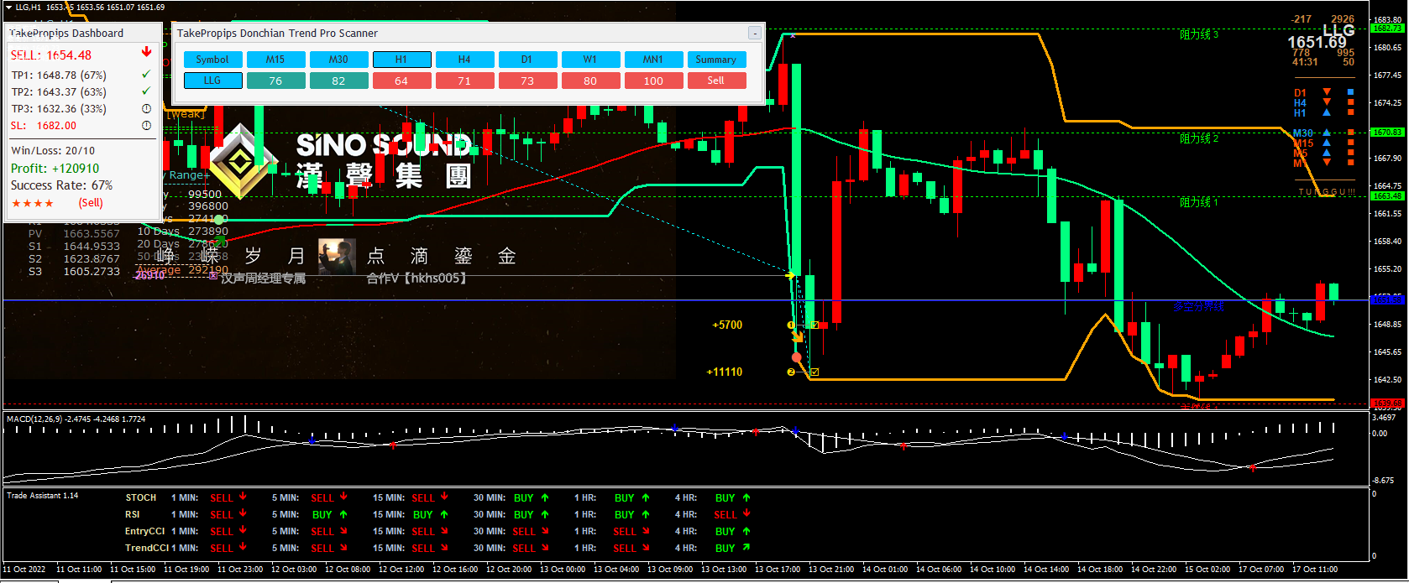The height and width of the screenshot is (583, 1409).
Task: Click the yellow entry arrow on the chart
Action: [791, 275]
